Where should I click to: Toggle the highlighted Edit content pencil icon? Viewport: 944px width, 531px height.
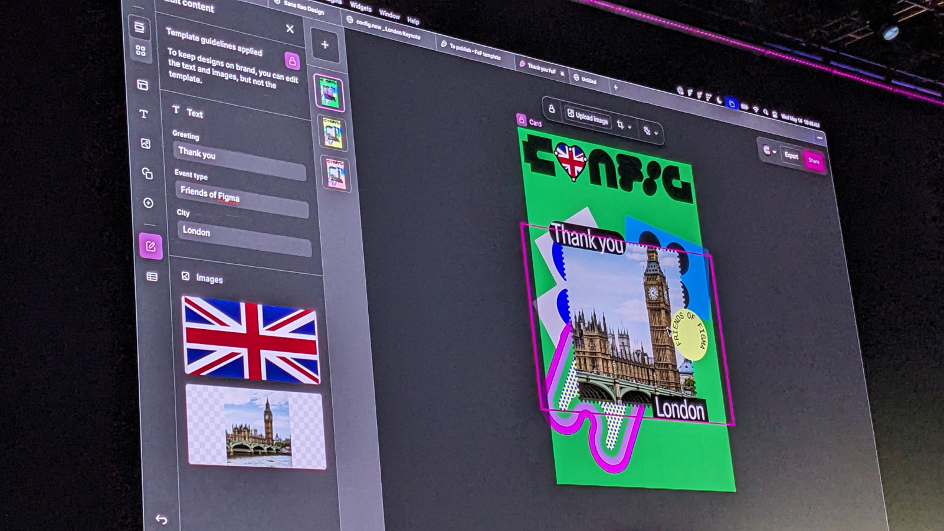pyautogui.click(x=150, y=246)
